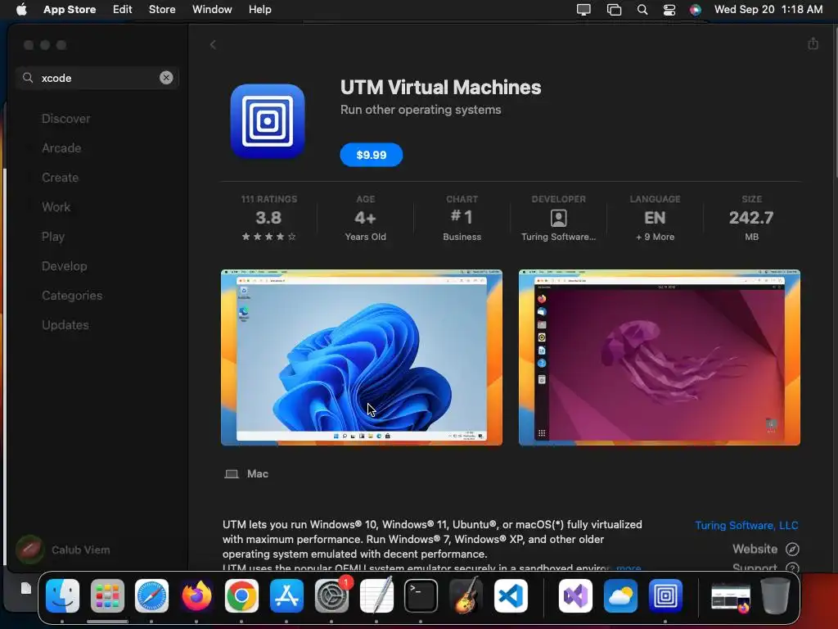Click the stacked windows menu bar icon
The width and height of the screenshot is (838, 629).
tap(614, 10)
